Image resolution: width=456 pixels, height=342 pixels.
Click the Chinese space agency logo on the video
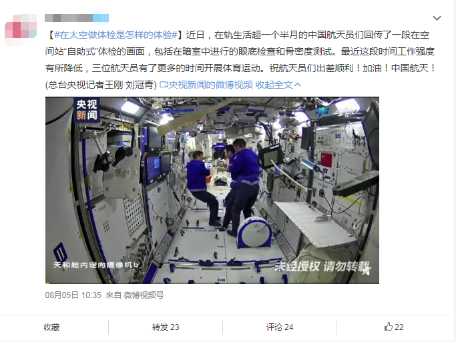tap(337, 112)
